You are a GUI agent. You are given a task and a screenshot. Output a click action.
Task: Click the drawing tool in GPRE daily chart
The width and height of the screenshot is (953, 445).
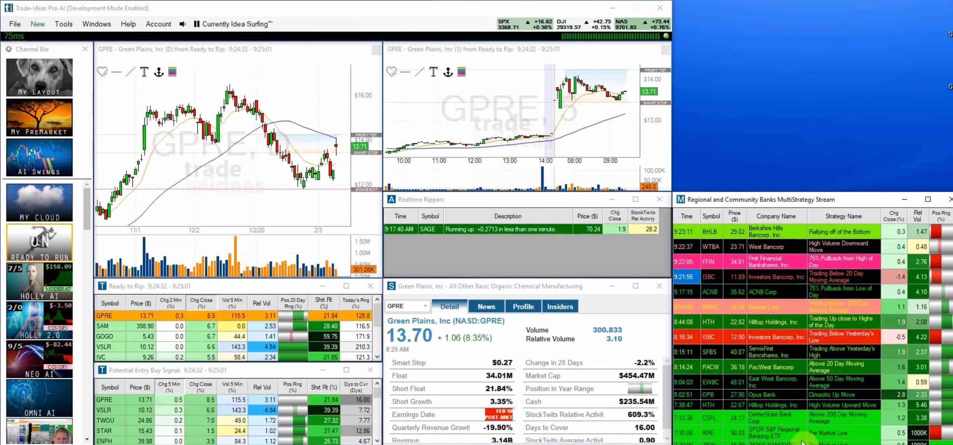[x=130, y=72]
